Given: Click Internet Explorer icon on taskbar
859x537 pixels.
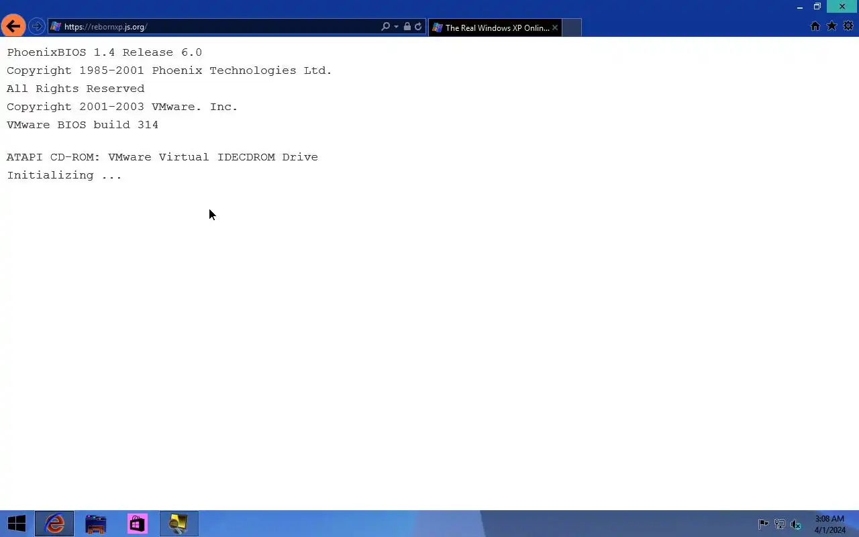Looking at the screenshot, I should (54, 524).
